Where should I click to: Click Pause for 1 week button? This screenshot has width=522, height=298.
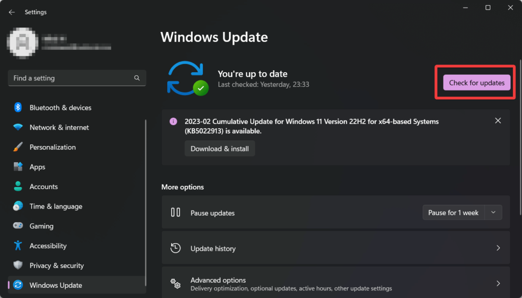[x=453, y=213]
